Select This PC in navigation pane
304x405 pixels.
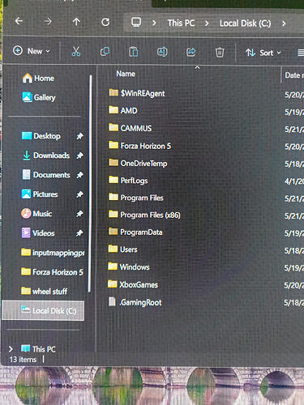pos(38,349)
